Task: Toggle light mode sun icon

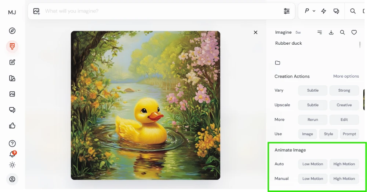Action: 12,165
